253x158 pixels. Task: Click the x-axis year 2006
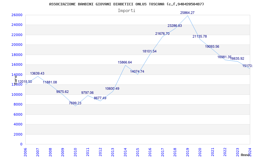tap(25, 152)
